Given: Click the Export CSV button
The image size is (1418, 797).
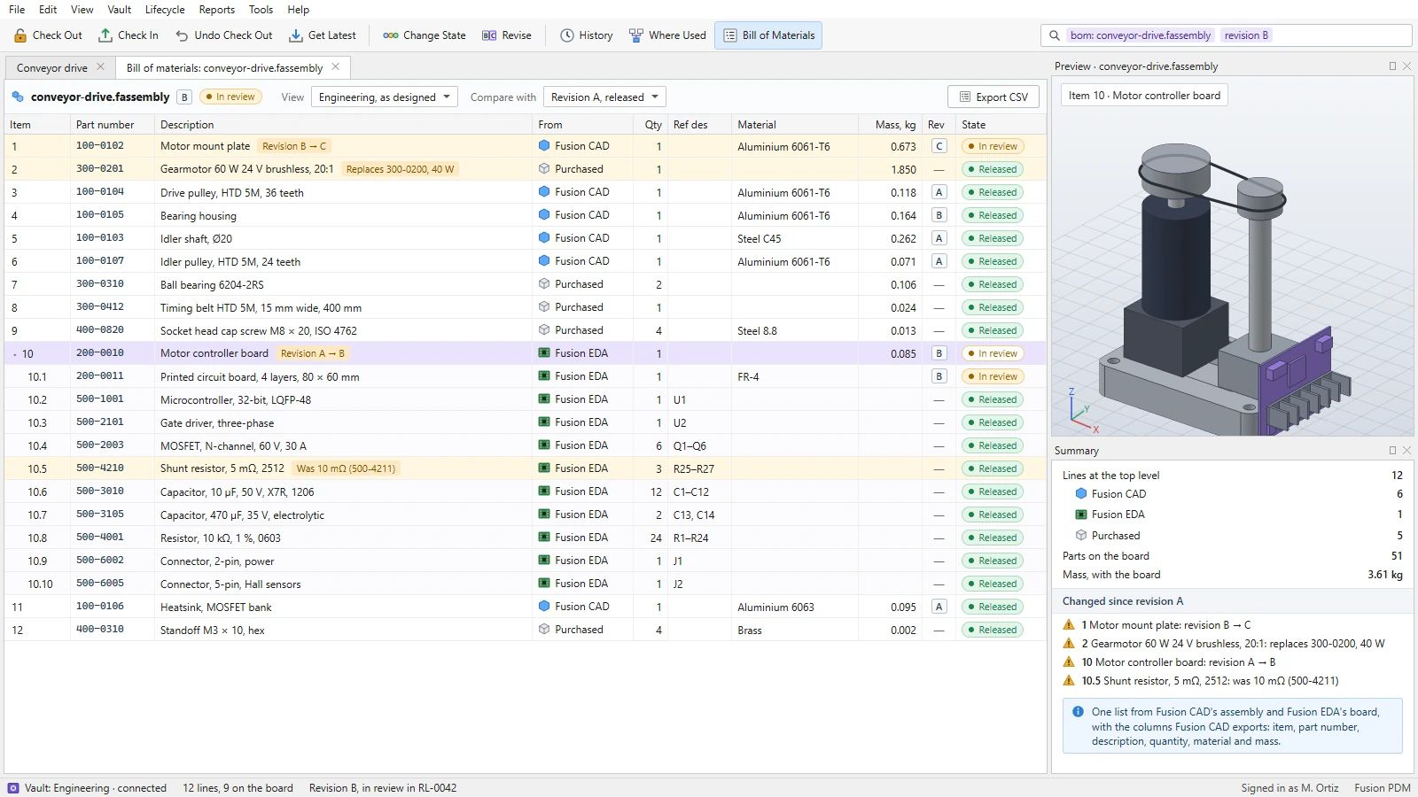Looking at the screenshot, I should point(993,97).
